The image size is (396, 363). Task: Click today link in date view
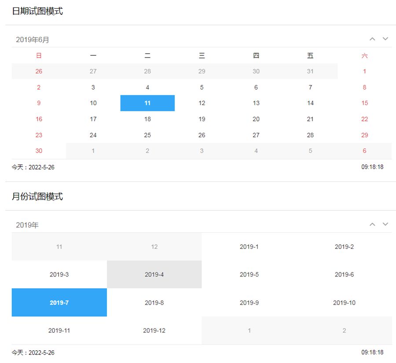33,167
